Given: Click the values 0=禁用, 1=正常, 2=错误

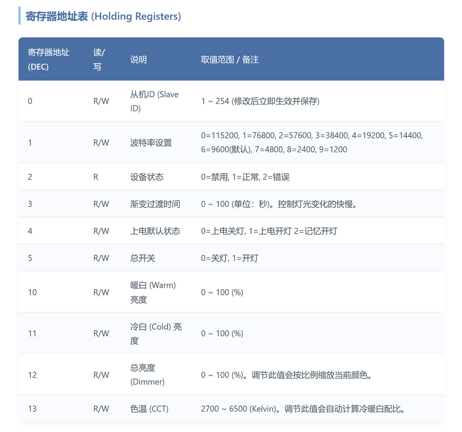Looking at the screenshot, I should (x=245, y=177).
